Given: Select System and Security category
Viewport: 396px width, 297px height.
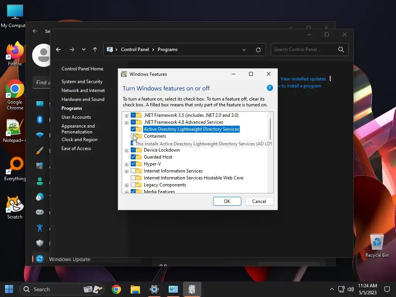Looking at the screenshot, I should pyautogui.click(x=82, y=82).
